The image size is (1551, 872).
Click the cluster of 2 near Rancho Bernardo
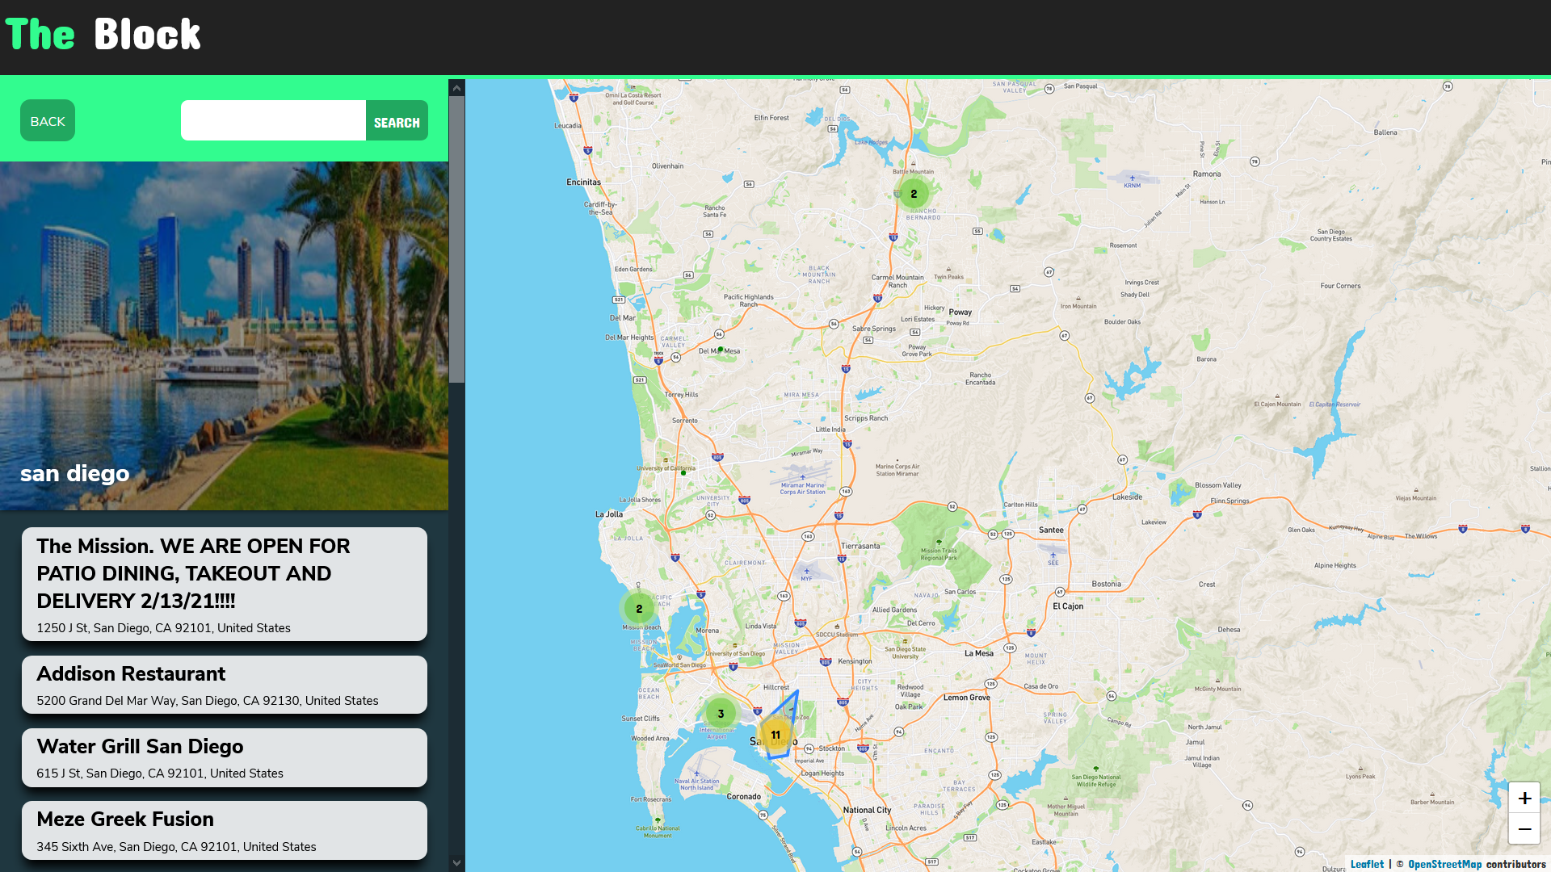click(914, 194)
